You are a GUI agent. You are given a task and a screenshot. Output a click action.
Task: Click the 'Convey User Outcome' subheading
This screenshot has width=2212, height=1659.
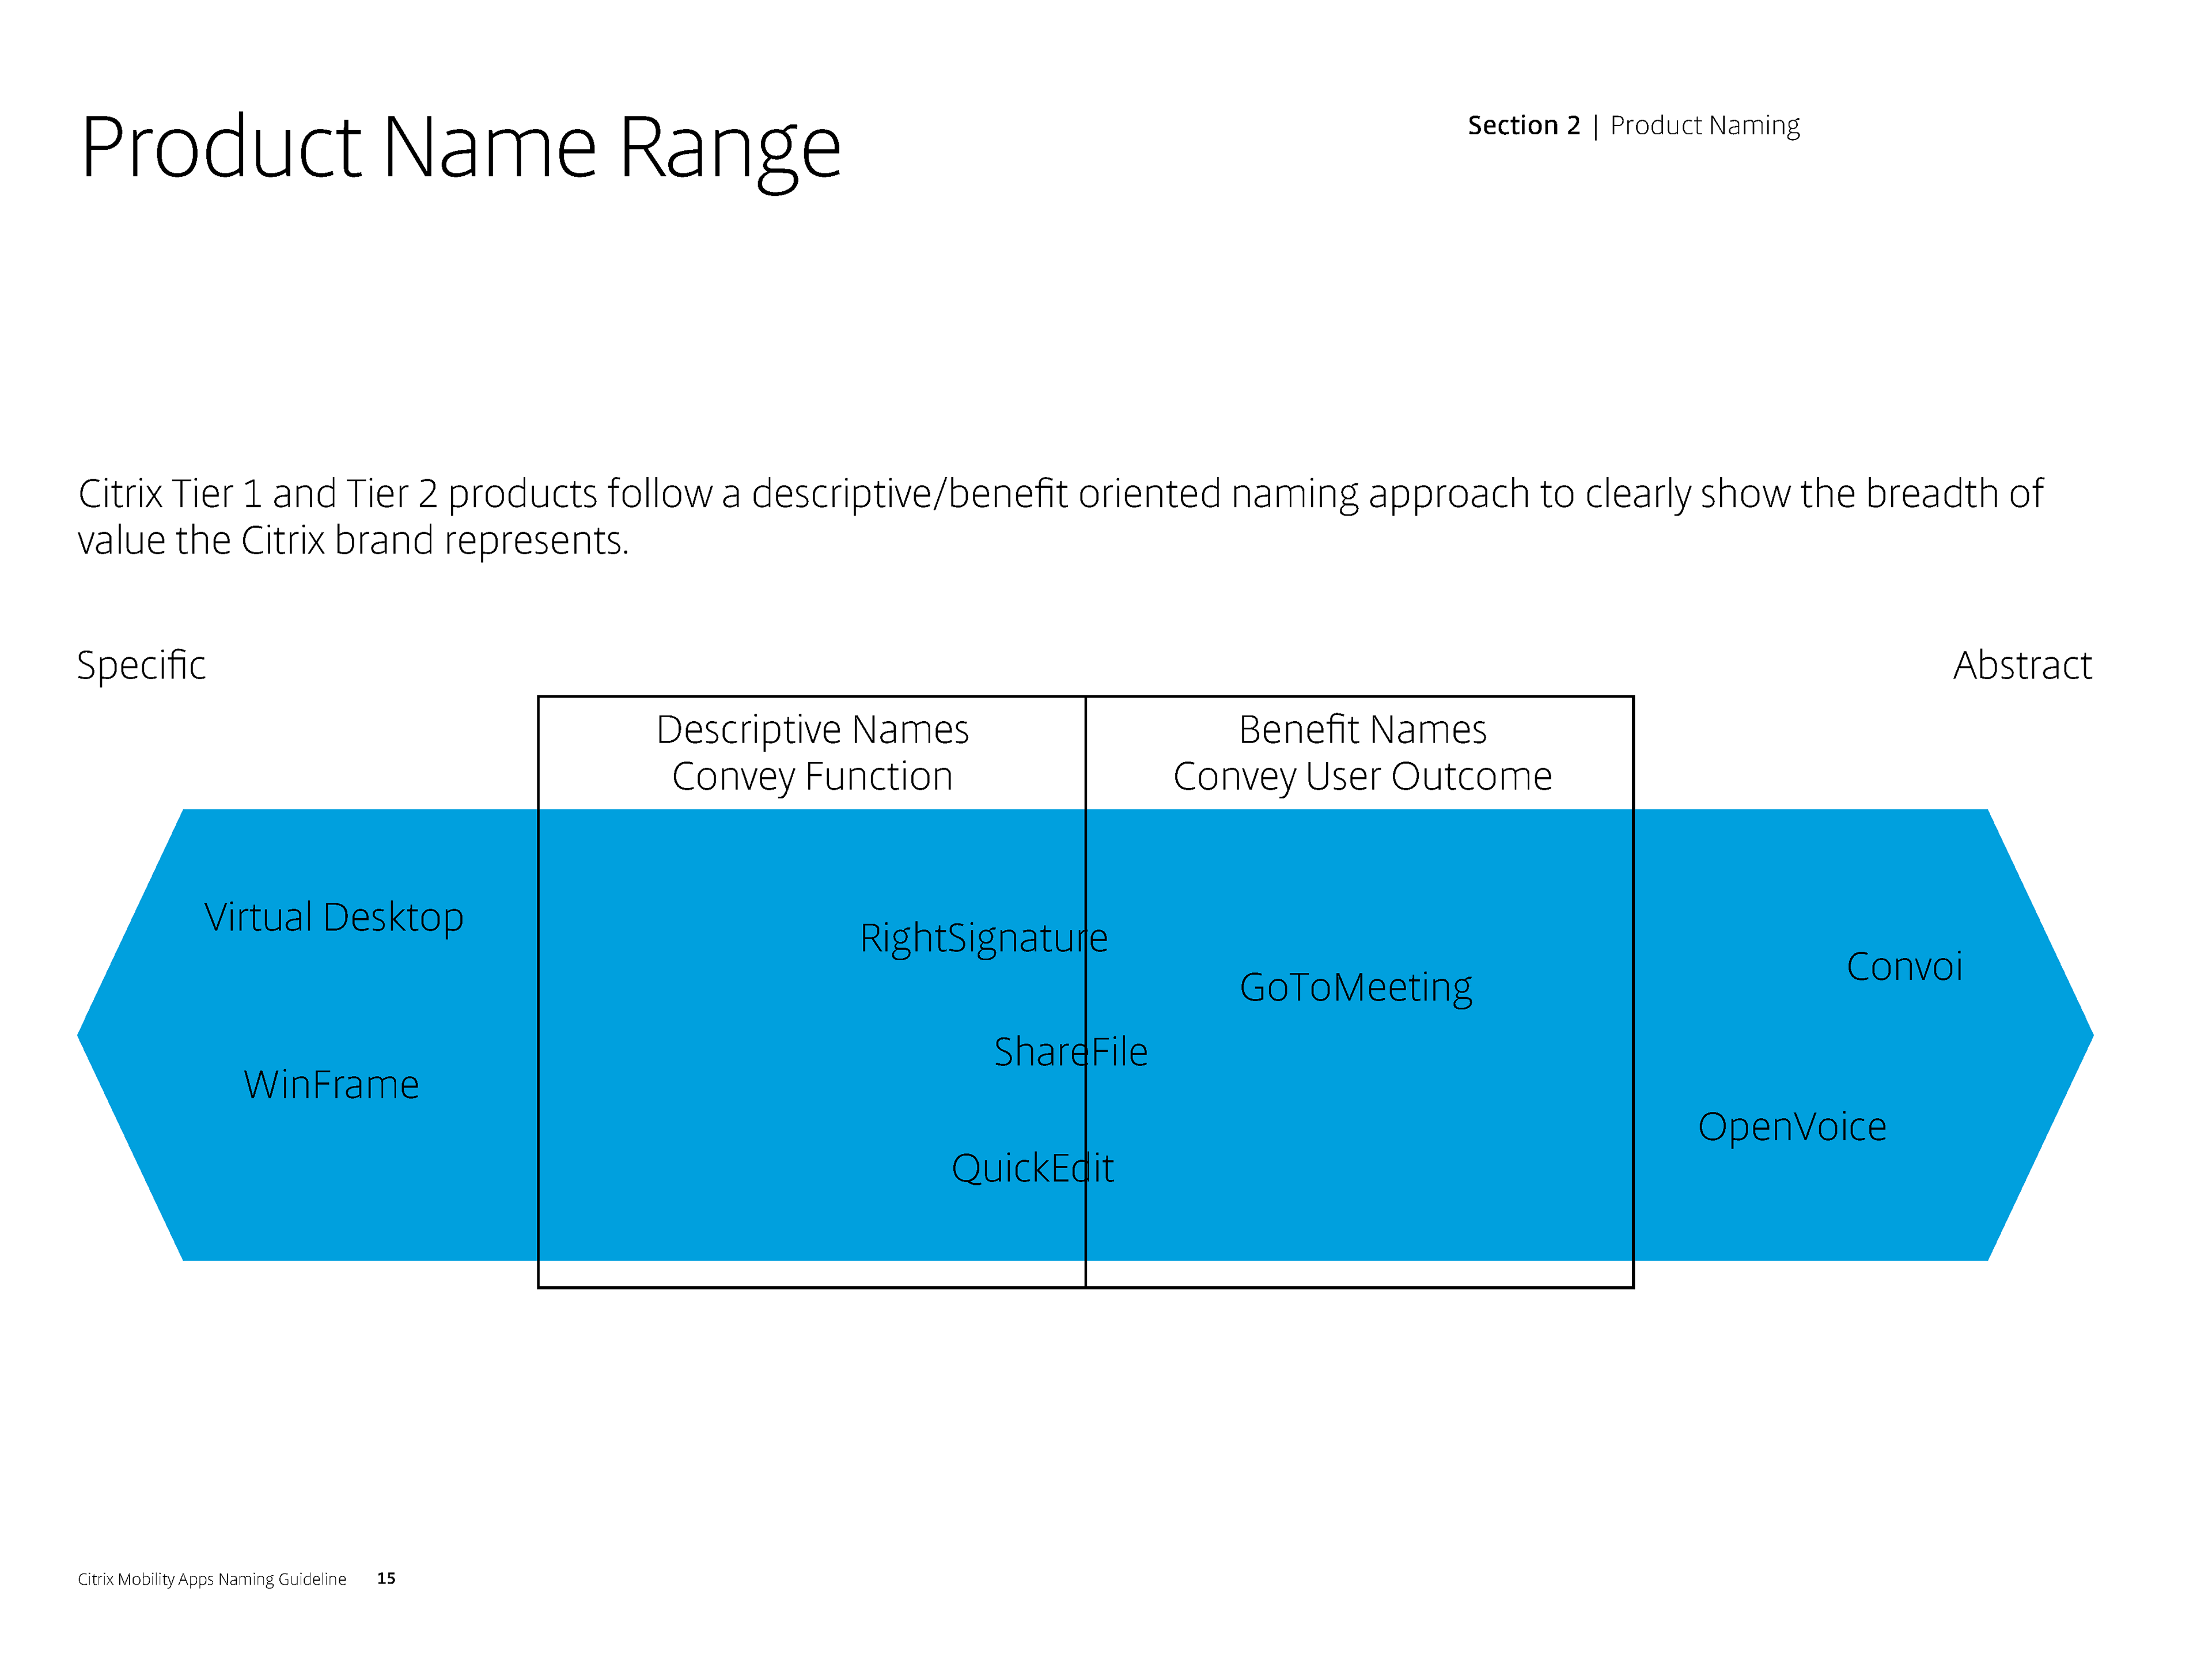point(1362,777)
